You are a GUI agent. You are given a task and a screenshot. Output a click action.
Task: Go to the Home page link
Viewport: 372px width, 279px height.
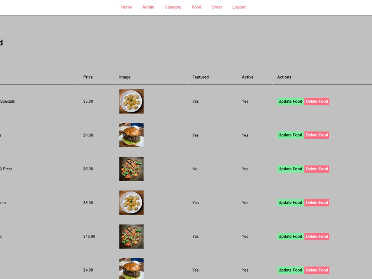click(126, 7)
